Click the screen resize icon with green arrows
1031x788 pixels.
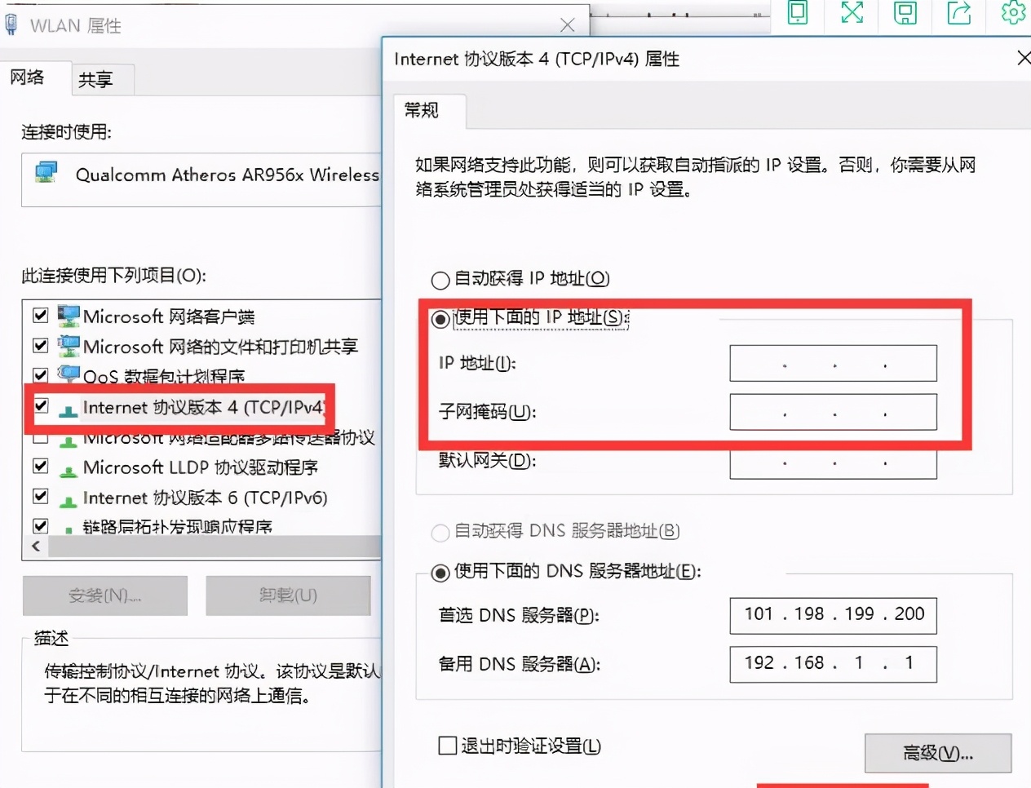pyautogui.click(x=851, y=13)
